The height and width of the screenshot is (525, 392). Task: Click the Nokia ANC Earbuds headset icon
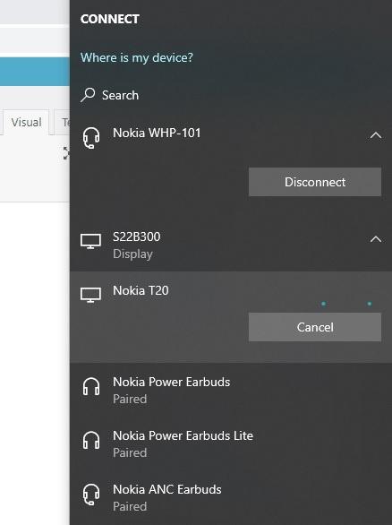[91, 495]
